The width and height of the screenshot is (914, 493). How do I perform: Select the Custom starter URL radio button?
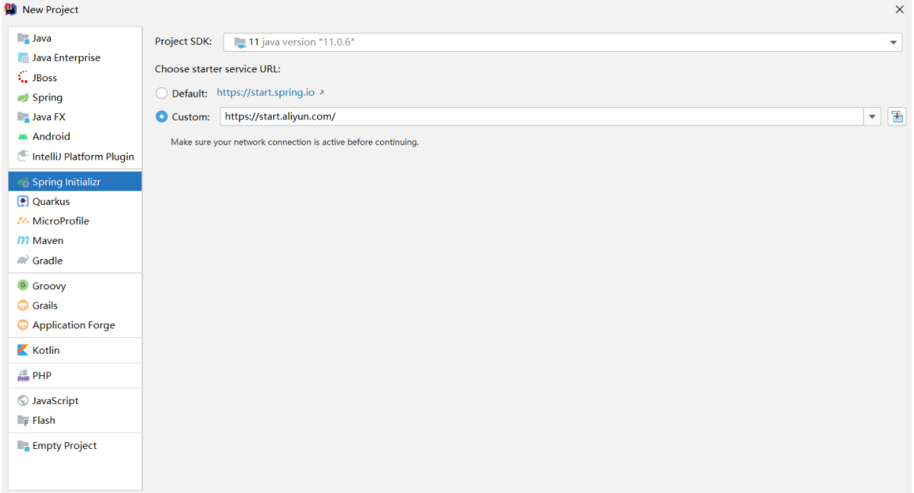(x=161, y=117)
